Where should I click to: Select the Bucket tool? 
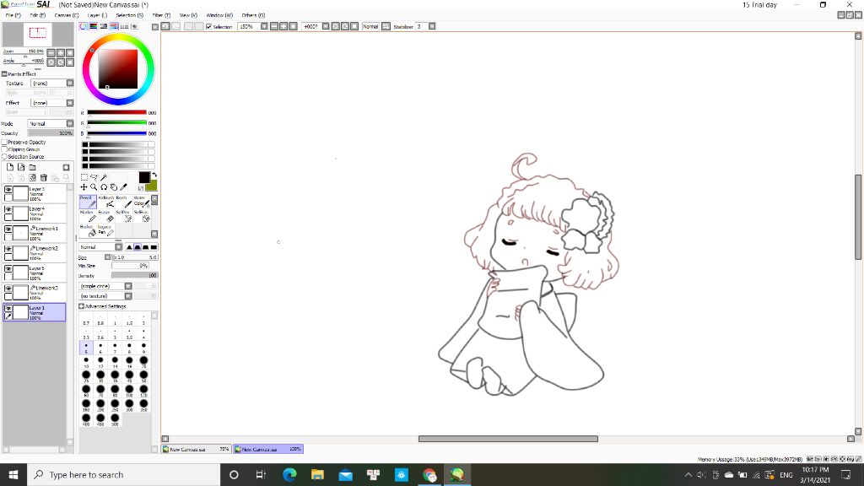point(88,230)
